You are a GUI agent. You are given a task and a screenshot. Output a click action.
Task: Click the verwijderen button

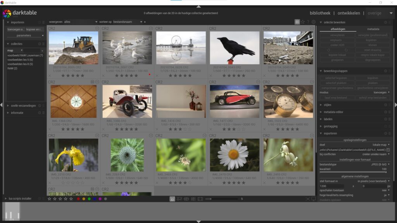337,35
